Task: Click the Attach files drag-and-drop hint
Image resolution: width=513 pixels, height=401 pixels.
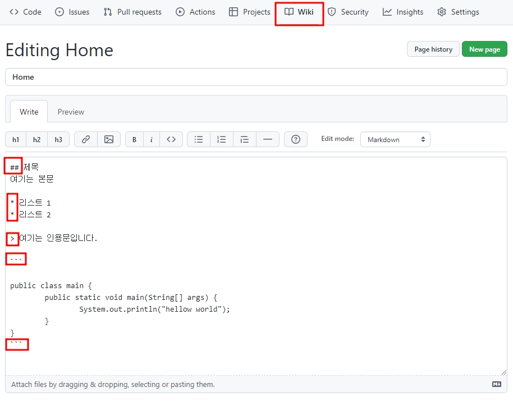Action: 113,384
